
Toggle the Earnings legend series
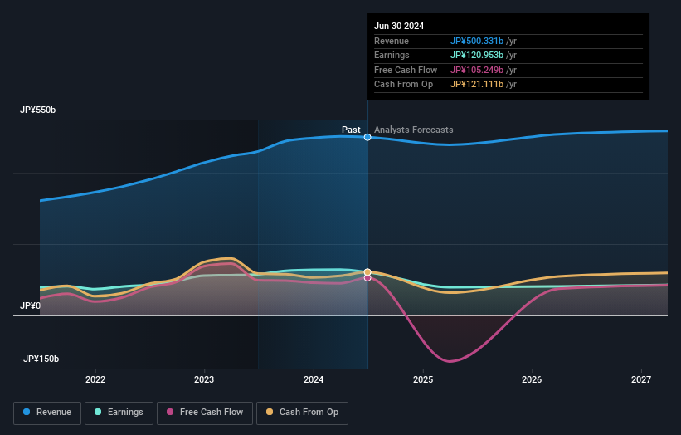(119, 413)
